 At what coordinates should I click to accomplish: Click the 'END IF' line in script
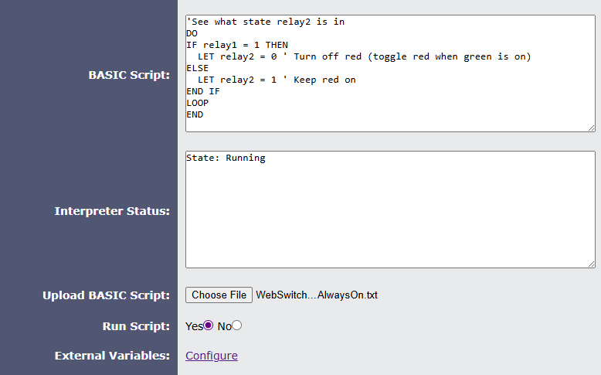click(x=203, y=91)
